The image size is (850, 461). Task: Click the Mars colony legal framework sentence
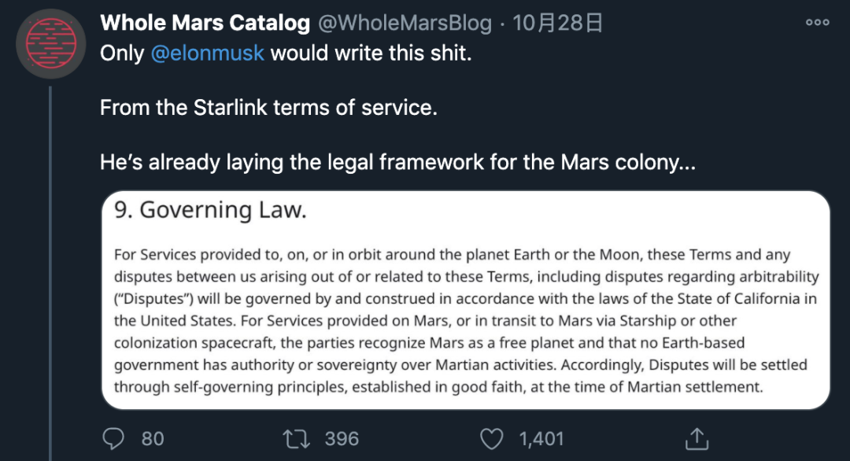point(397,162)
